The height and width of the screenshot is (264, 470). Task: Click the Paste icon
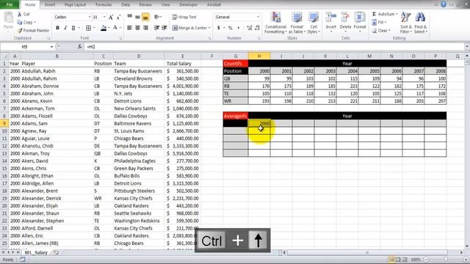point(8,18)
